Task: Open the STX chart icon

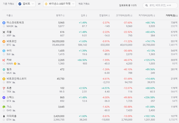Action: click(14, 101)
